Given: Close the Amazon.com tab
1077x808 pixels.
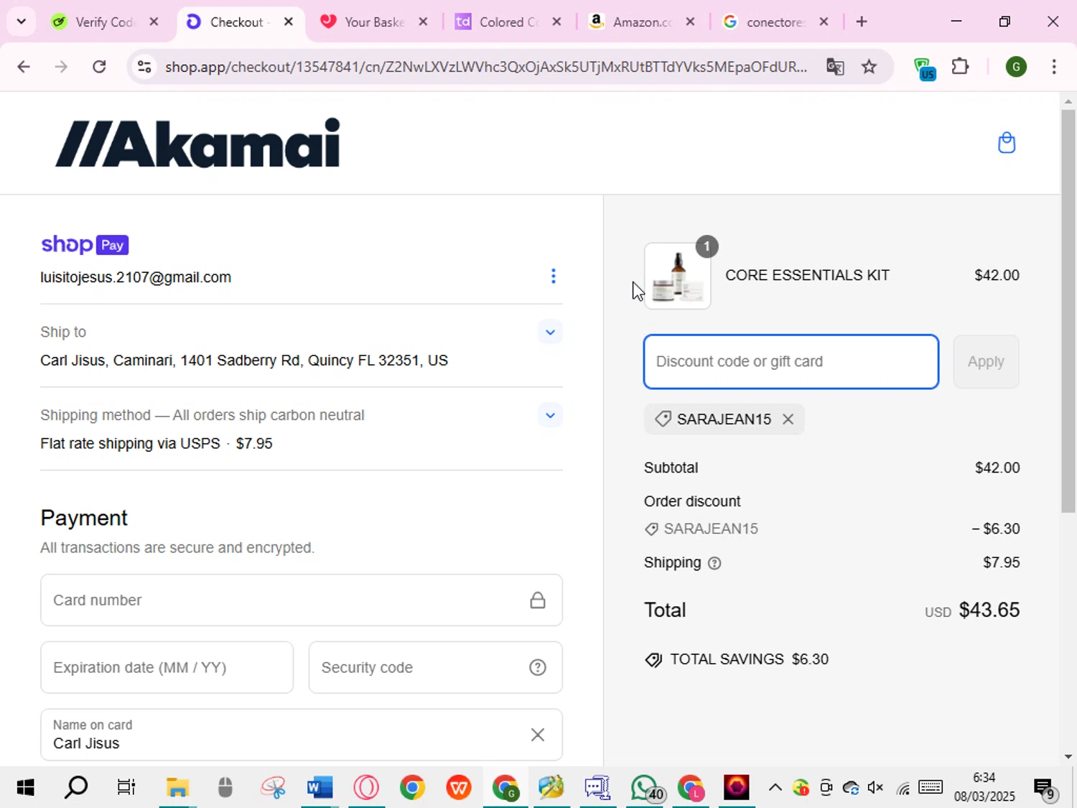Looking at the screenshot, I should click(690, 22).
